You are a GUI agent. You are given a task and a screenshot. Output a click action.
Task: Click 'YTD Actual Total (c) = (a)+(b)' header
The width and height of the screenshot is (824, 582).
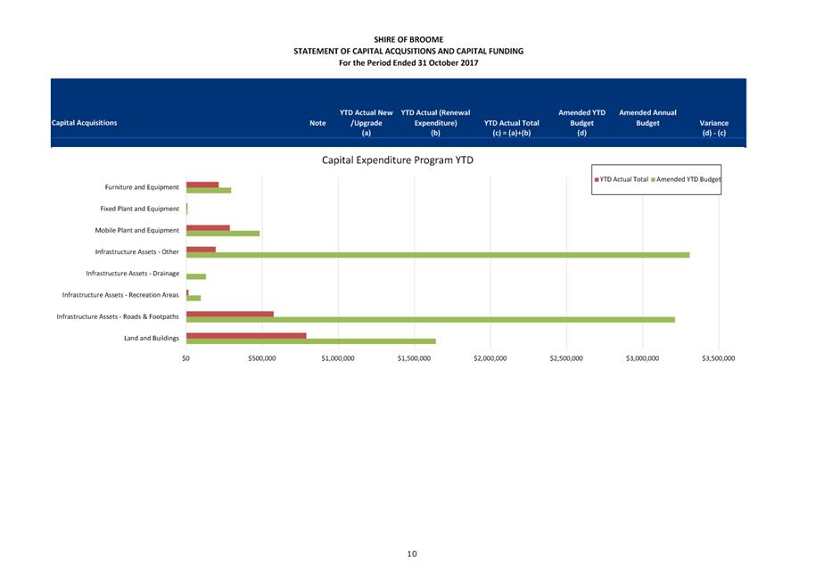pos(511,127)
